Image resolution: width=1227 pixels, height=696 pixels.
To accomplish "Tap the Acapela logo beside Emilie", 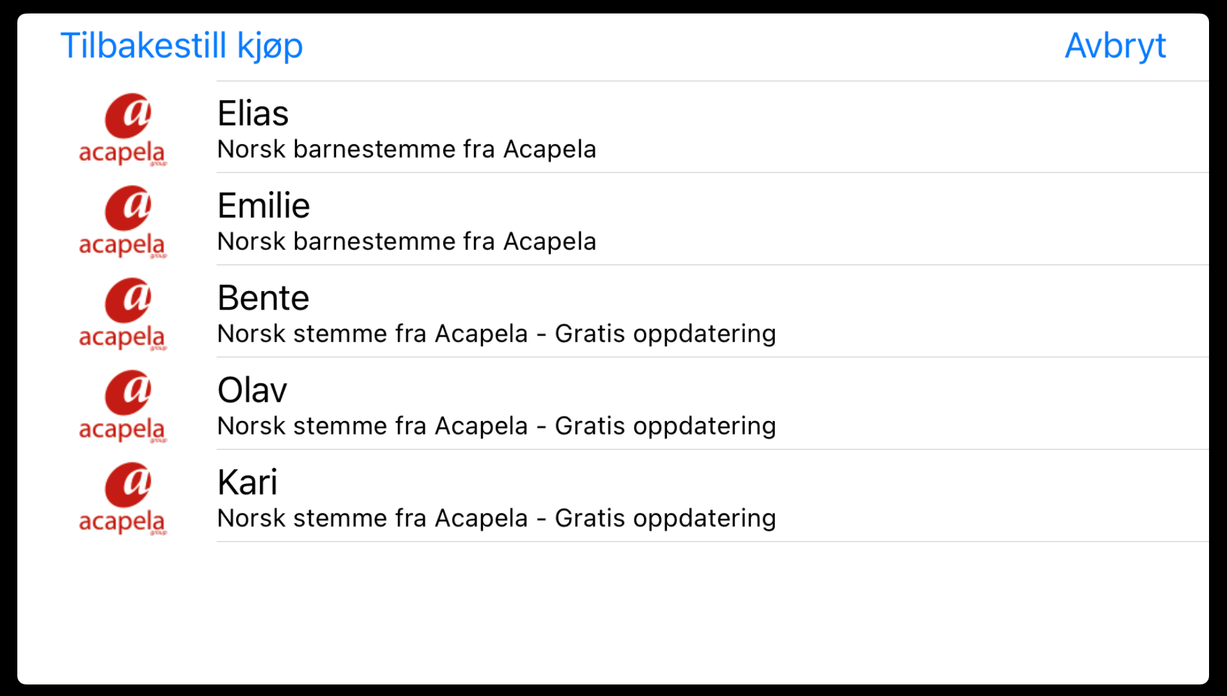I will (123, 221).
